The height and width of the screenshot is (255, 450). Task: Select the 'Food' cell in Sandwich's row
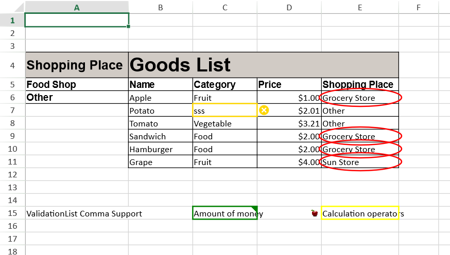point(224,136)
